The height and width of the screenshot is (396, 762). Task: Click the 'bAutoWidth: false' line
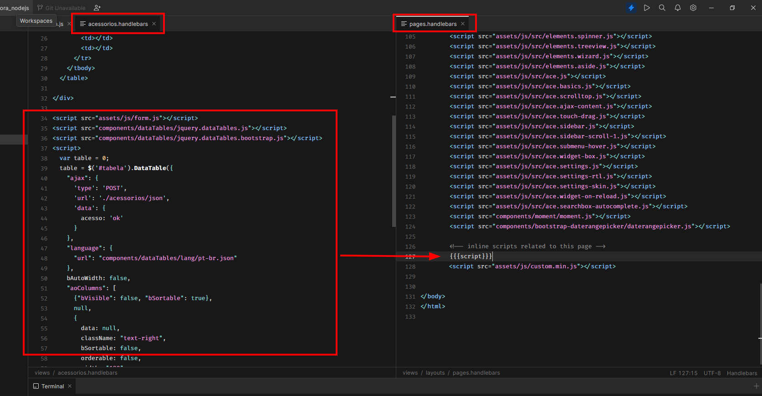click(98, 278)
